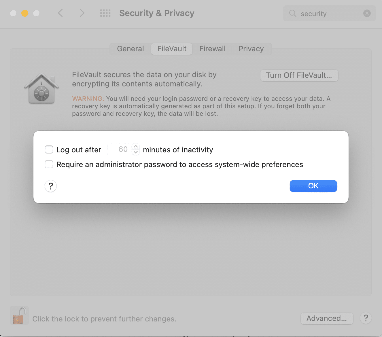Open help button beside Advanced
Screen dimensions: 382x337
pyautogui.click(x=366, y=318)
